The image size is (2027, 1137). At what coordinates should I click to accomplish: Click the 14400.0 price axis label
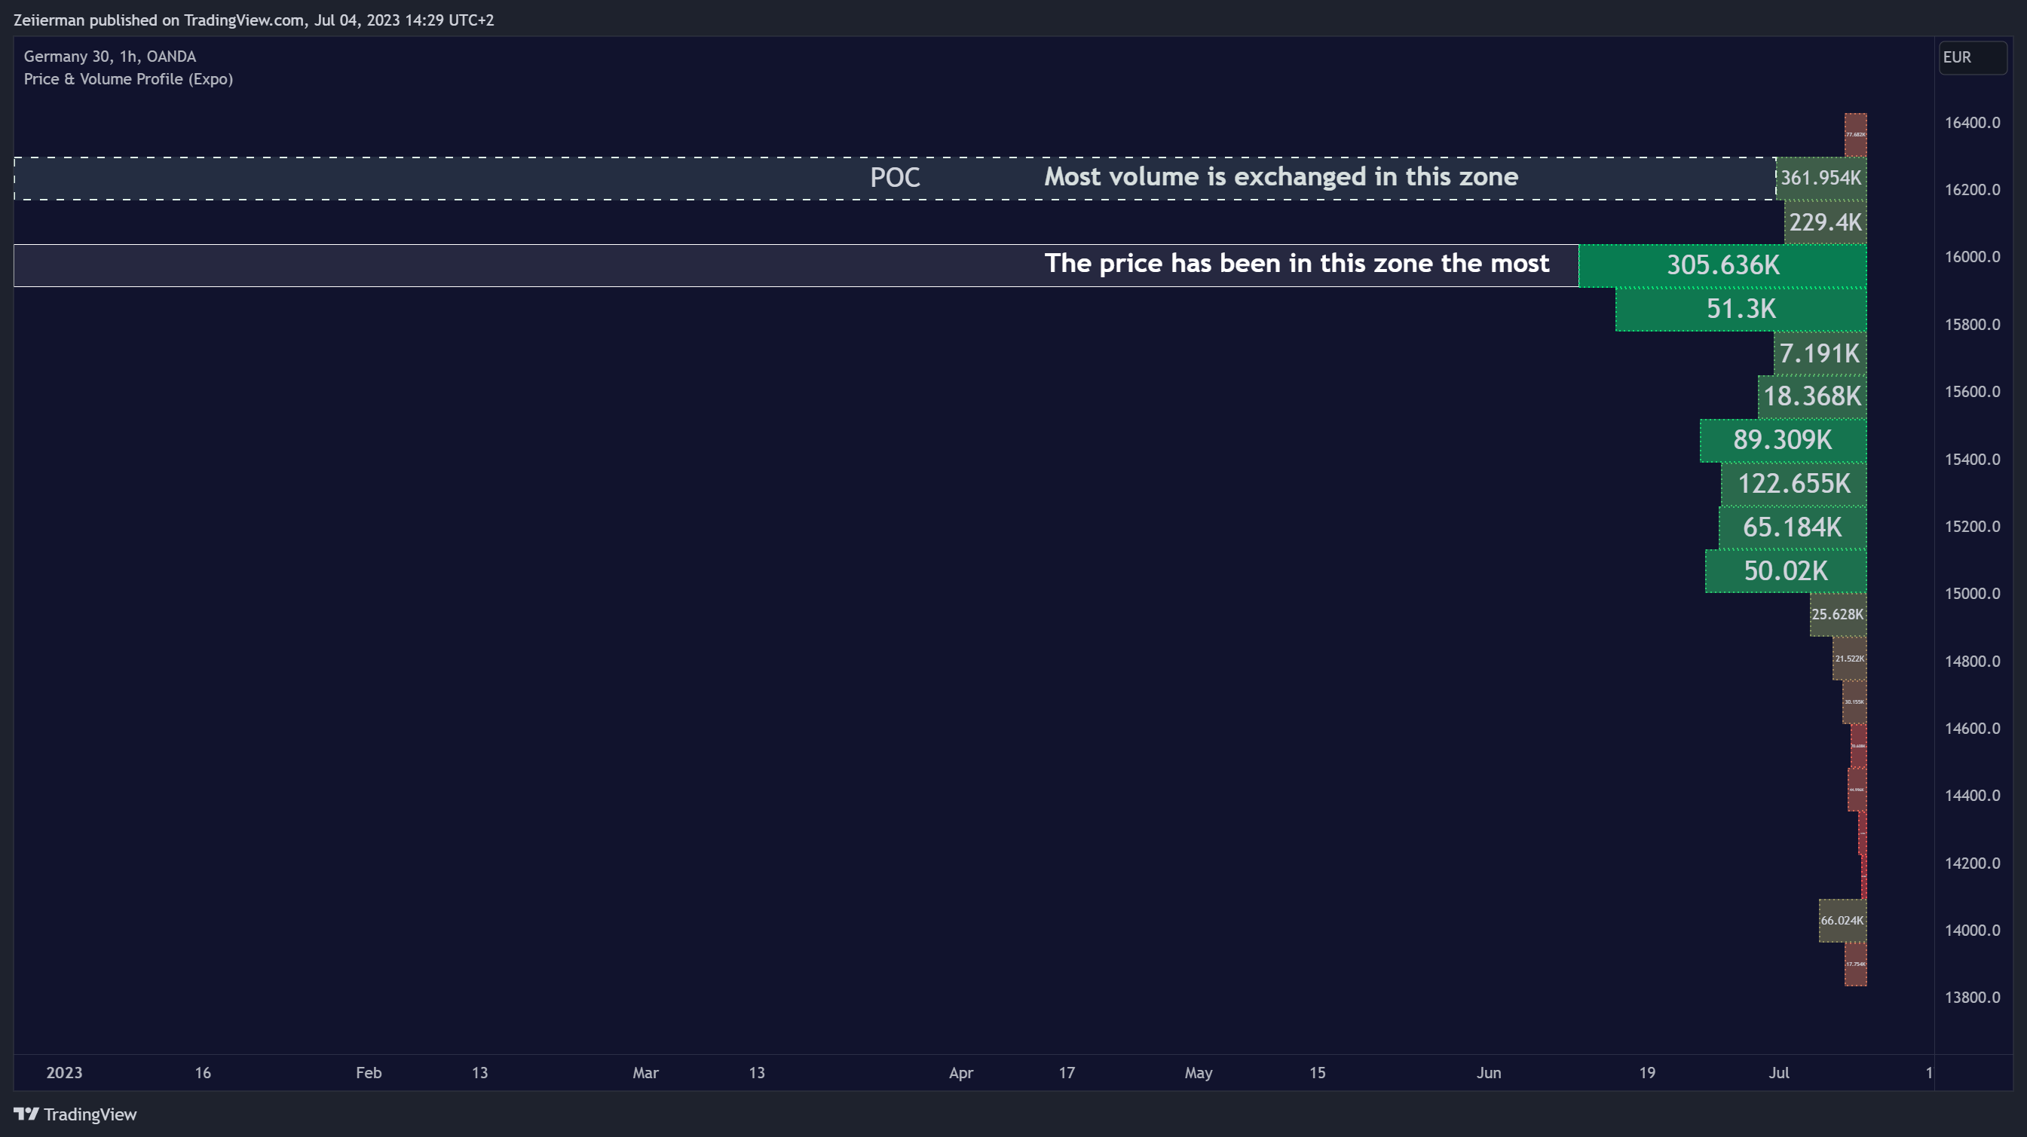pyautogui.click(x=1972, y=796)
